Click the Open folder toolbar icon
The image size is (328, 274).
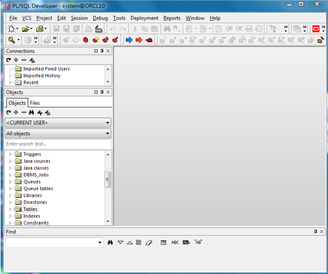[25, 29]
